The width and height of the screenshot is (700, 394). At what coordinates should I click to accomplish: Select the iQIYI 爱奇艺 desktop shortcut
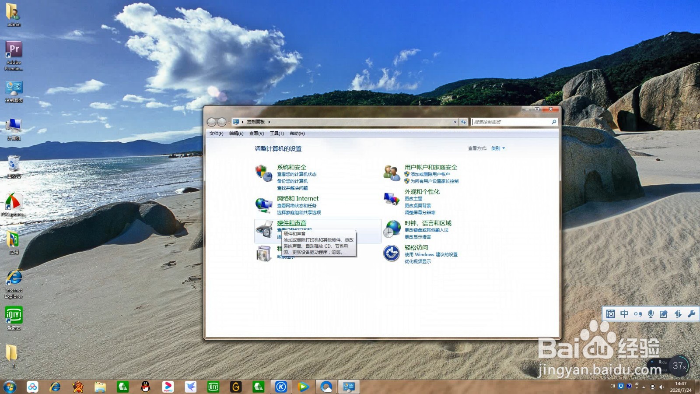[14, 318]
